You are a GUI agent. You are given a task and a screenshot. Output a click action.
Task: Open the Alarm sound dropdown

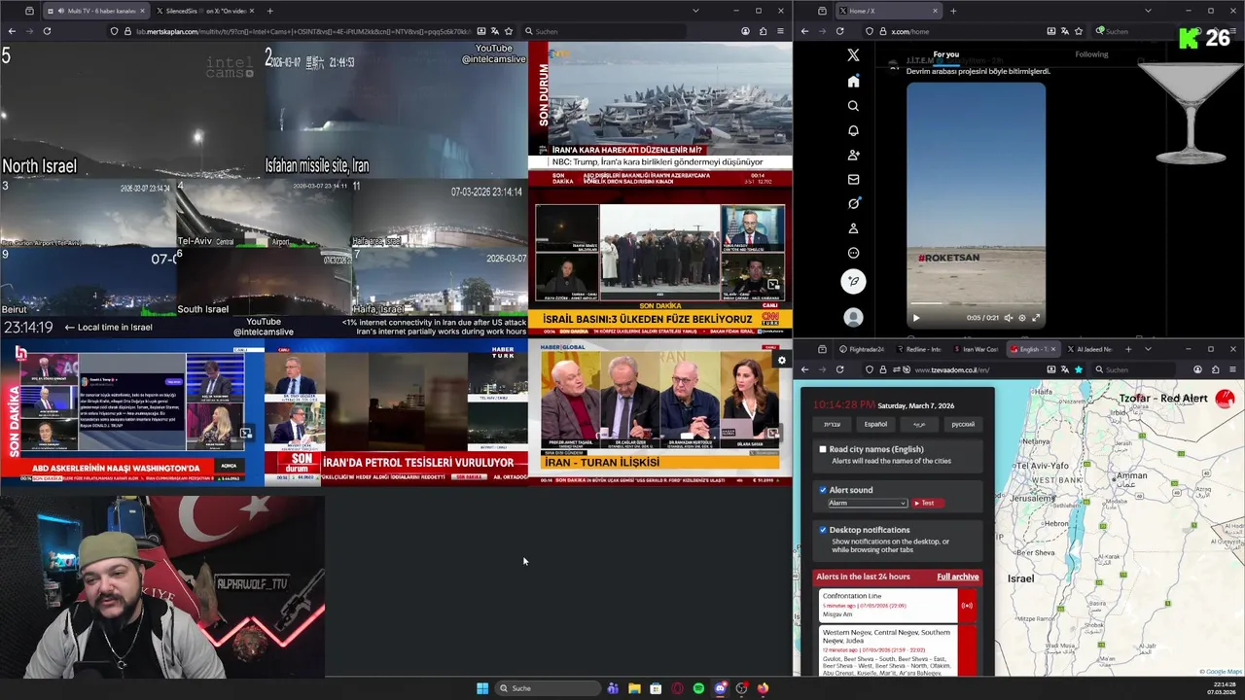click(x=868, y=503)
